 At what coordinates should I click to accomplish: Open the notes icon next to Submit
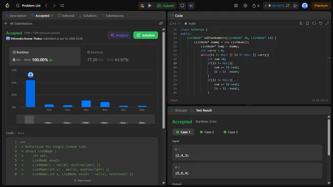(182, 6)
